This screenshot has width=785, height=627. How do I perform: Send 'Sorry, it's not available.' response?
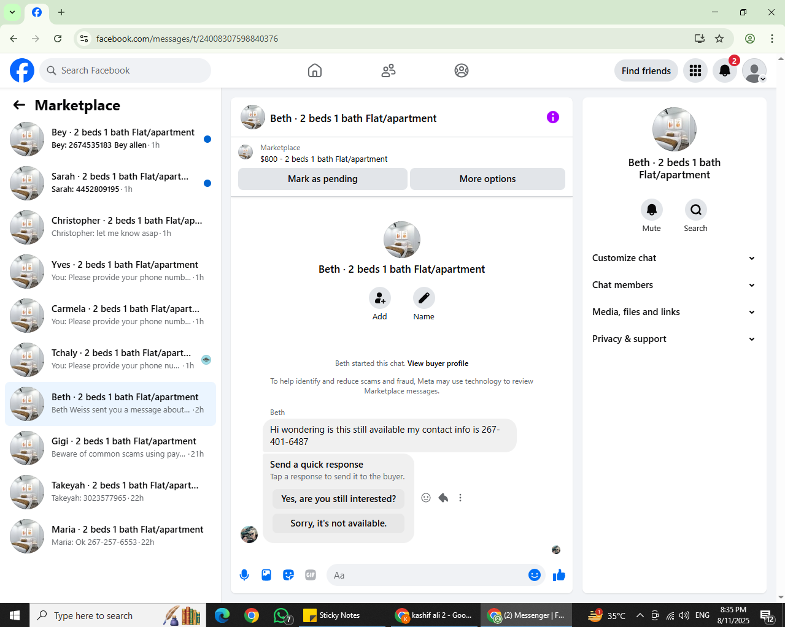pos(339,523)
